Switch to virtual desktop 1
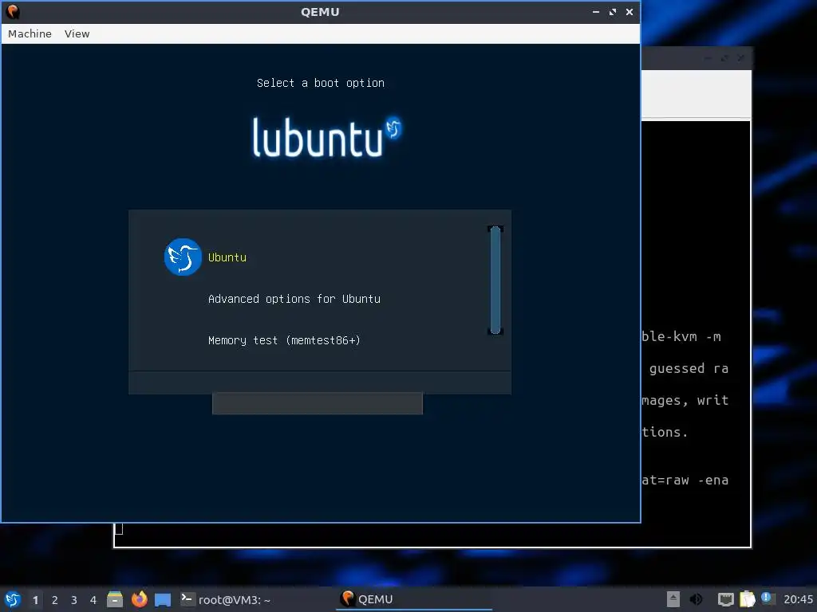 click(35, 600)
